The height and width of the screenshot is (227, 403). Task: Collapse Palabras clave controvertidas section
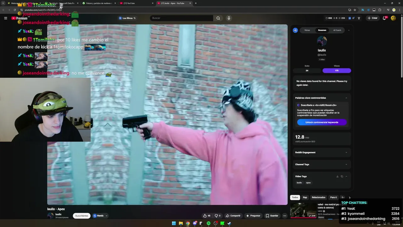[x=346, y=98]
